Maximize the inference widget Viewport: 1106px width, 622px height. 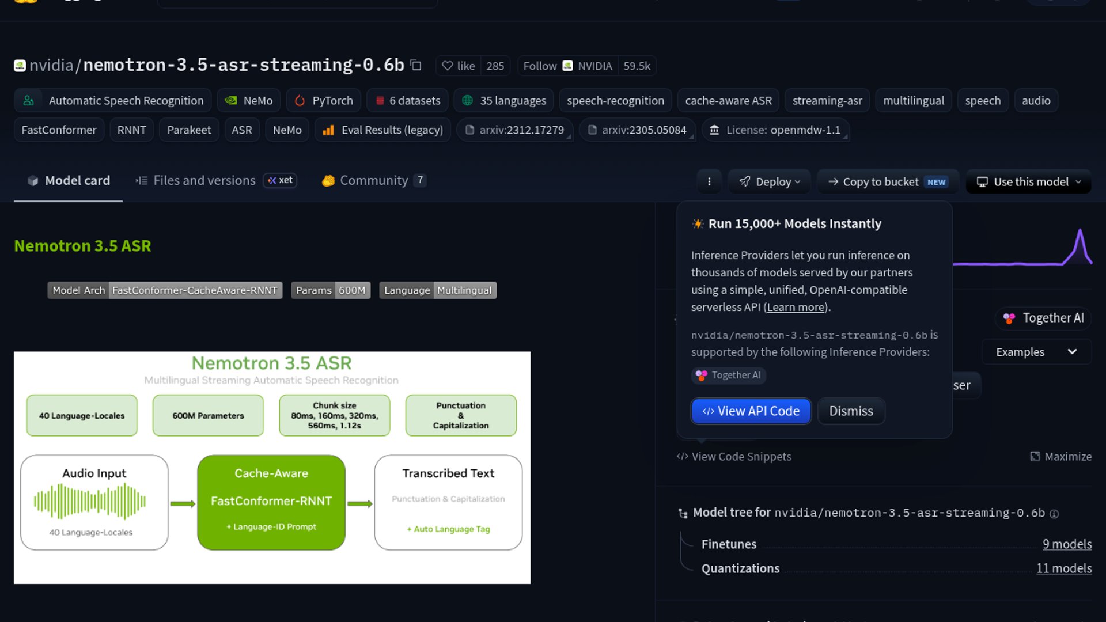tap(1060, 457)
